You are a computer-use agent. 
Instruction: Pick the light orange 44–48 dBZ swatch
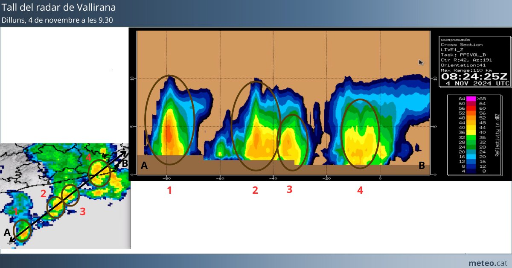pyautogui.click(x=471, y=123)
